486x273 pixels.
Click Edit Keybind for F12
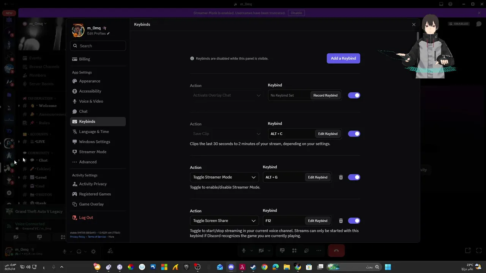pos(317,221)
